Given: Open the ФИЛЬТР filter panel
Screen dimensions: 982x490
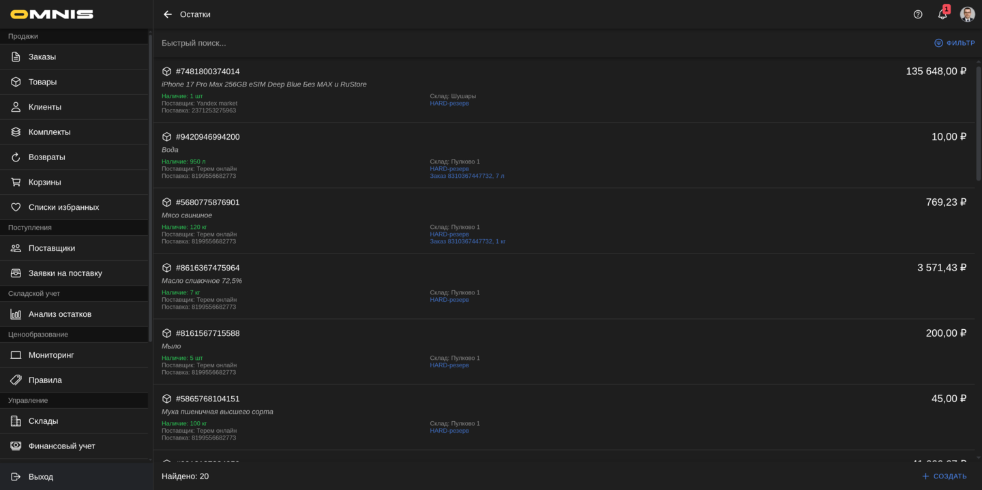Looking at the screenshot, I should pyautogui.click(x=954, y=43).
